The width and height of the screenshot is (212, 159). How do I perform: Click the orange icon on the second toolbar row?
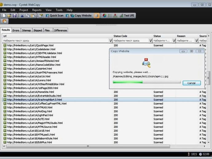(x=5, y=21)
